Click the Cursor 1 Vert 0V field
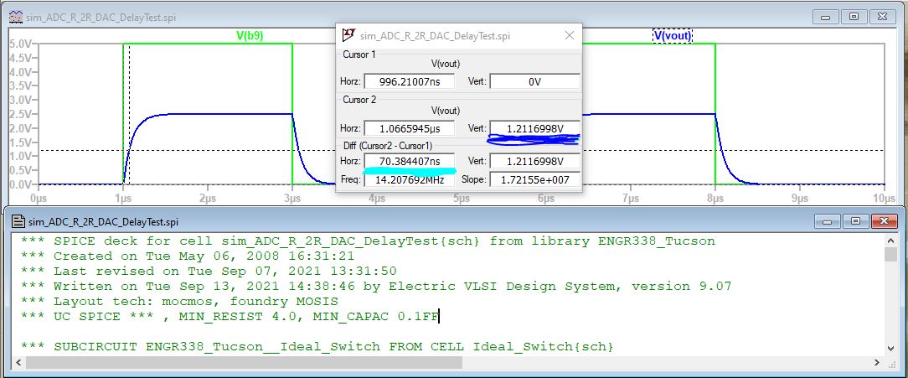The height and width of the screenshot is (378, 908). click(534, 81)
